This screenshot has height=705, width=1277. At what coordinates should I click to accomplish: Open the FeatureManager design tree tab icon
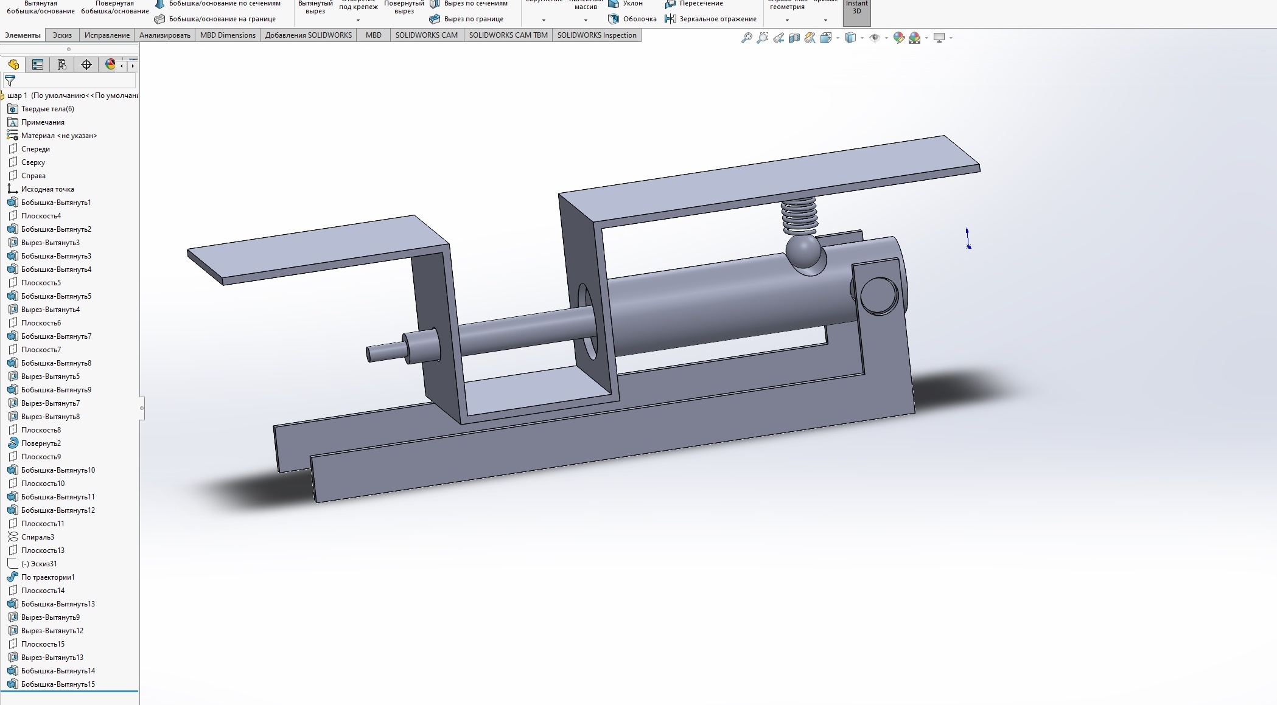coord(13,64)
